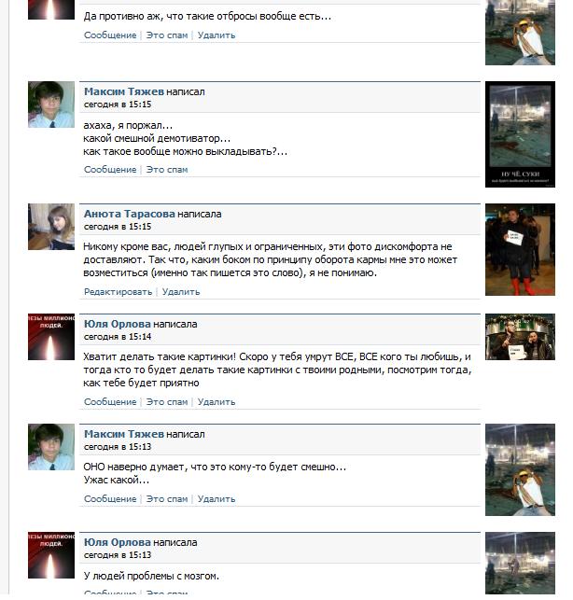The height and width of the screenshot is (600, 573).
Task: Click Сообщение under Юля Орлова's 15:14 comment
Action: pyautogui.click(x=110, y=402)
